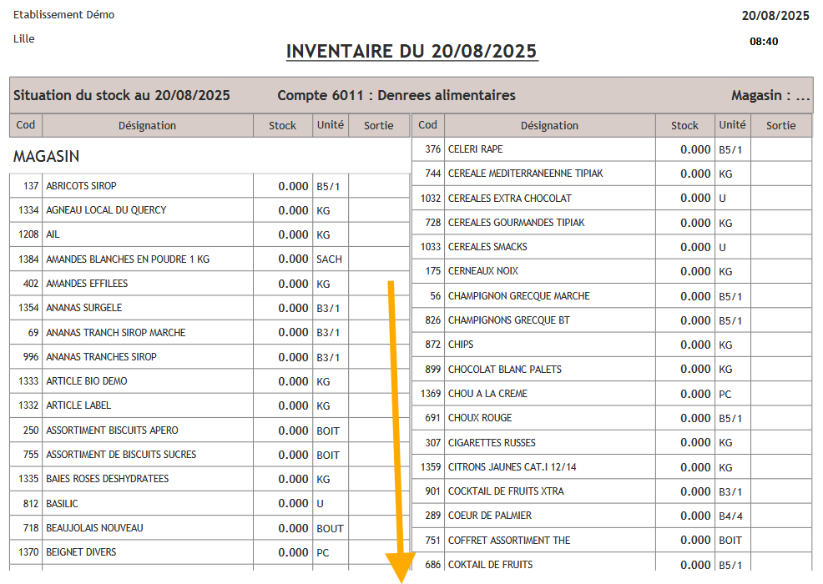Click AMANDES BLANCHES EN POUDRE 1 KG

point(128,259)
